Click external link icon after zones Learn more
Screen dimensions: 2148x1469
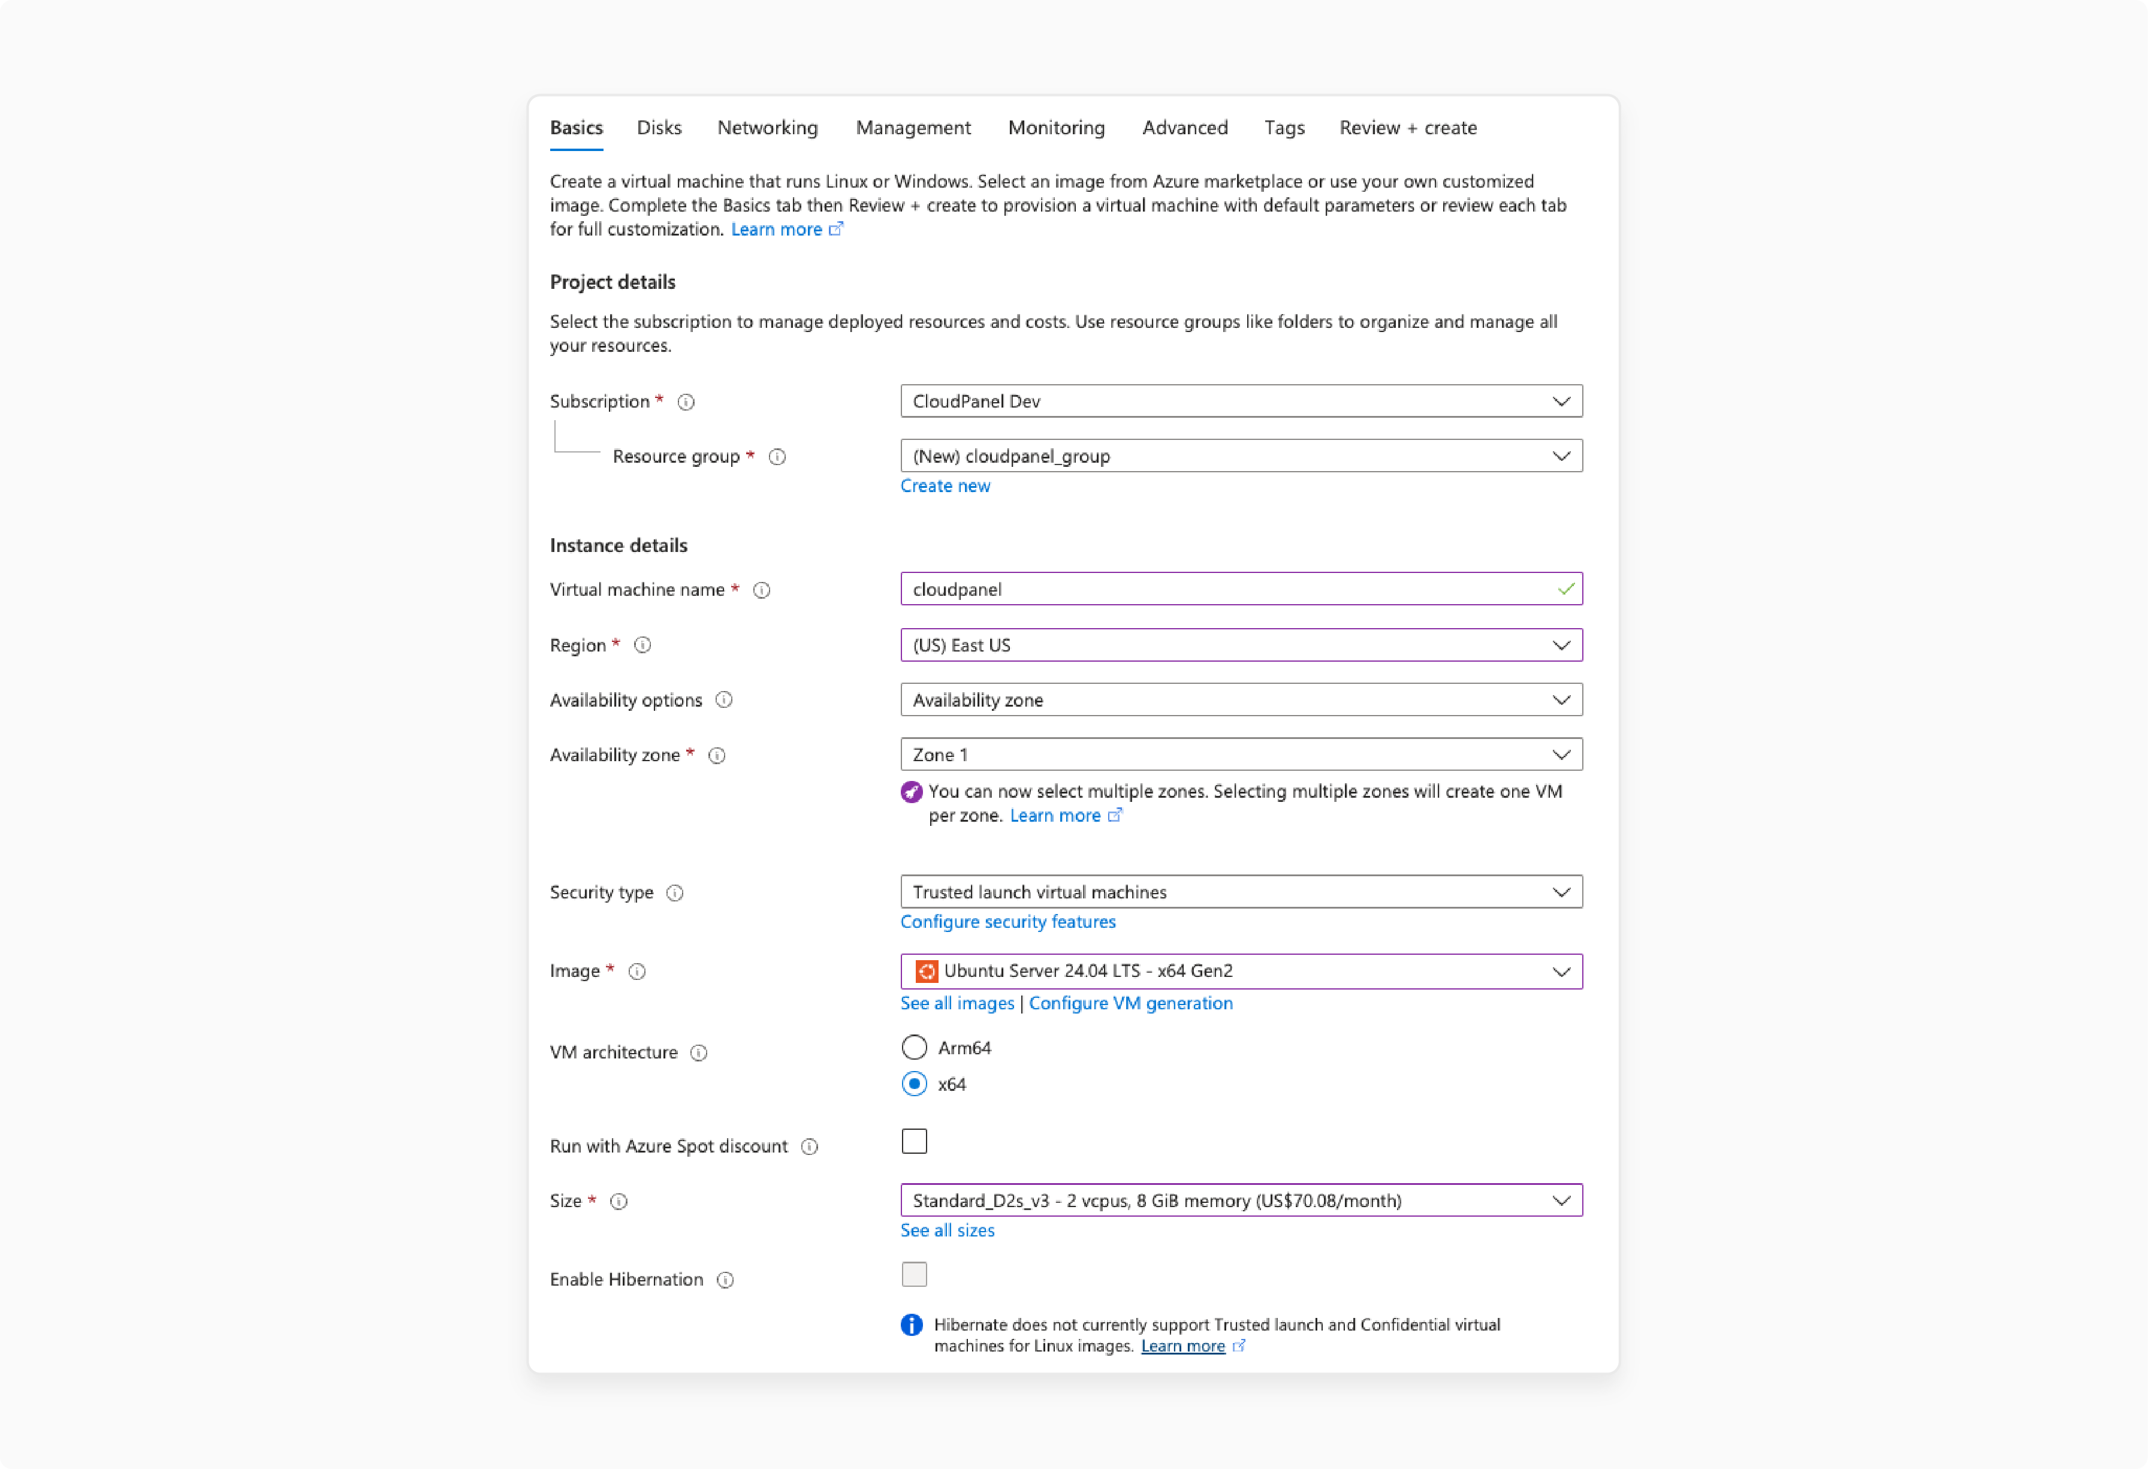1115,815
